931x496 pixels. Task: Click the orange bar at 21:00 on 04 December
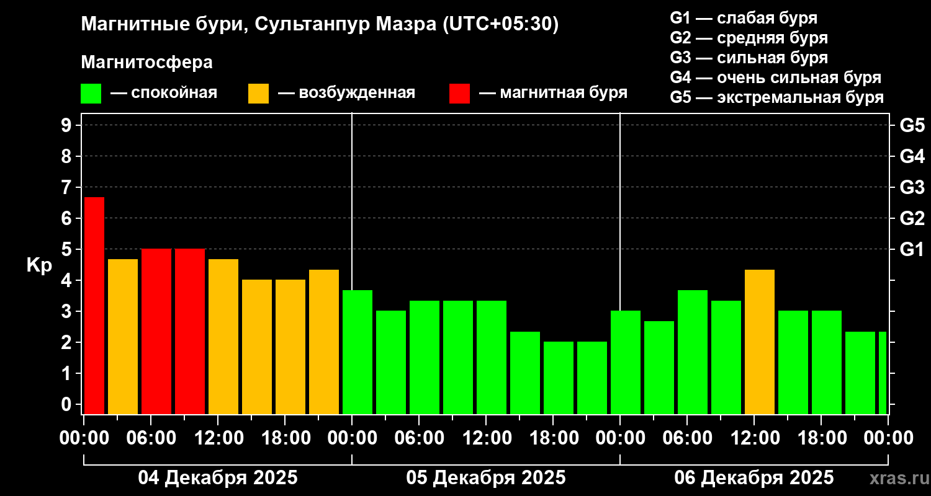(x=324, y=342)
